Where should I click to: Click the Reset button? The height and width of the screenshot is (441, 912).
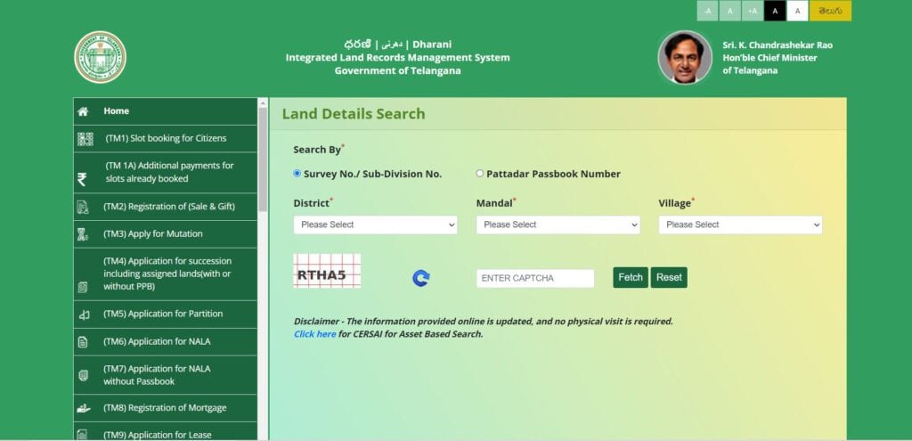pos(669,277)
